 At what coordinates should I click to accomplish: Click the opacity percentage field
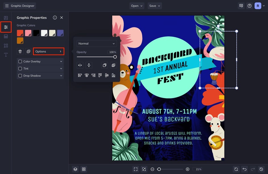(x=112, y=52)
